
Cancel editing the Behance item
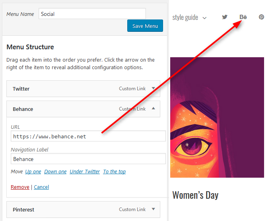[x=41, y=187]
